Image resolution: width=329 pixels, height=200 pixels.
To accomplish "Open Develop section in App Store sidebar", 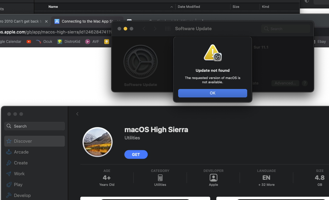I will [35, 195].
